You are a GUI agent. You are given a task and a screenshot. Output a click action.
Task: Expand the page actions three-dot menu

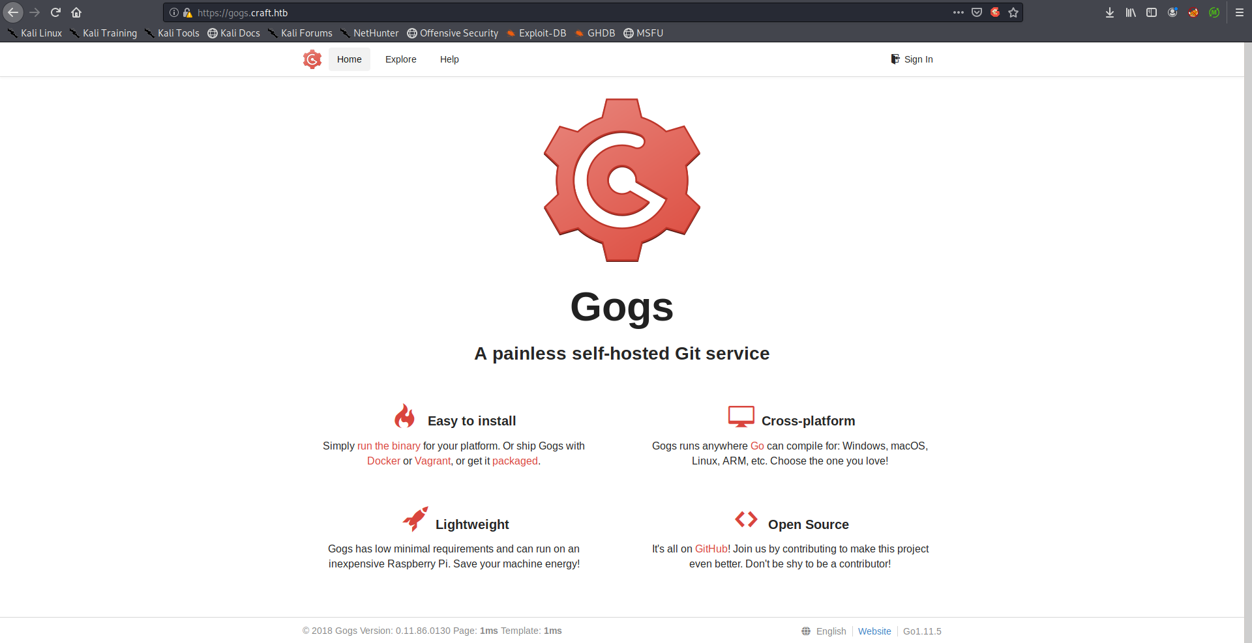[x=958, y=12]
